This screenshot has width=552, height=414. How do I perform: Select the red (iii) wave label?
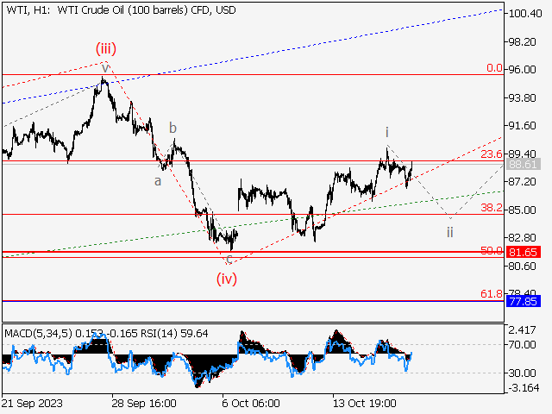coord(105,48)
